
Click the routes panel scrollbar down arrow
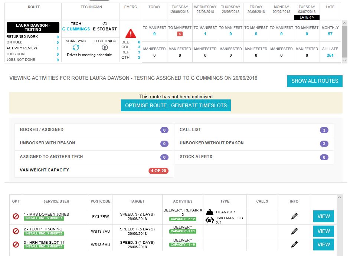point(344,60)
